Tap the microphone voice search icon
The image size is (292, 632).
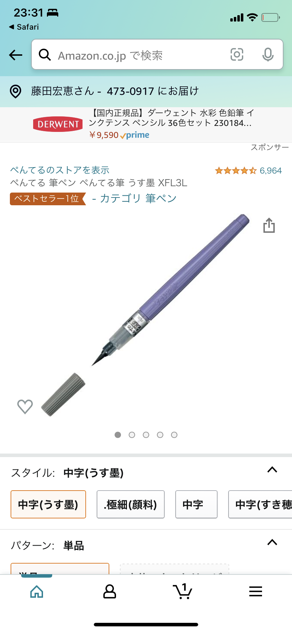(268, 55)
